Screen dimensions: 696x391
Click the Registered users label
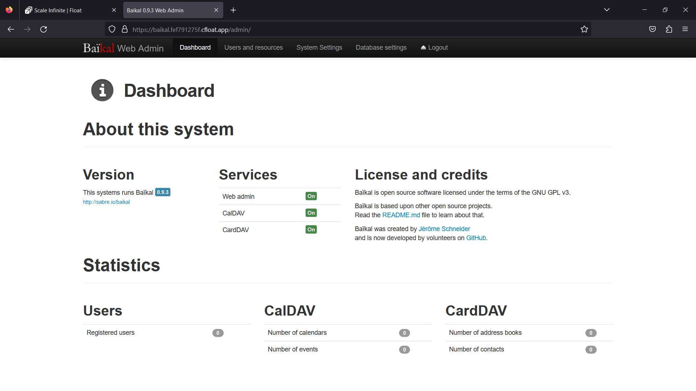(111, 333)
